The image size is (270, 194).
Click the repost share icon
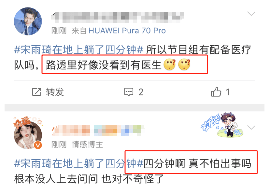36,92
